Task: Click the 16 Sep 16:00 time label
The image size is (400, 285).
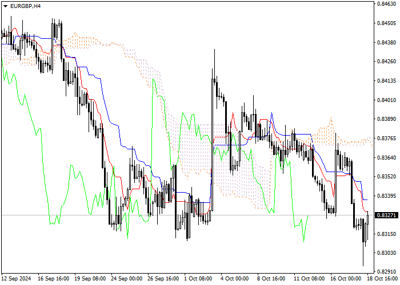Action: point(53,279)
